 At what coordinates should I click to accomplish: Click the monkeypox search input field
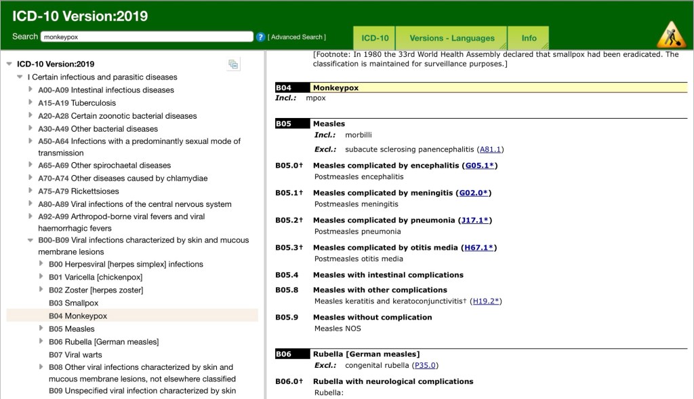tap(146, 37)
